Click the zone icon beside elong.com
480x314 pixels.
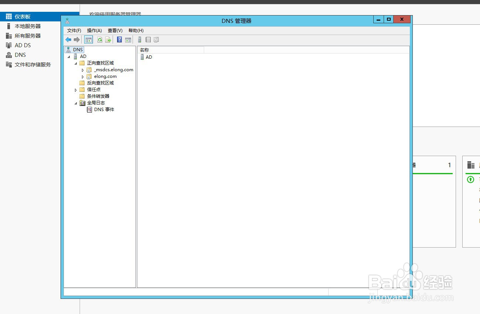click(89, 76)
